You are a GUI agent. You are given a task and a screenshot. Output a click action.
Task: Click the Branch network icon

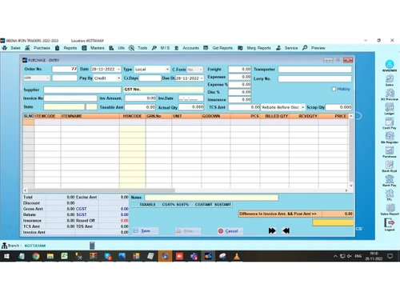tap(4, 246)
